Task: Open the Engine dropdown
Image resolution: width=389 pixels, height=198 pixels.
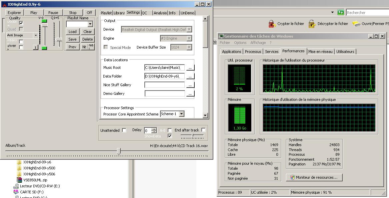Action: click(x=189, y=38)
